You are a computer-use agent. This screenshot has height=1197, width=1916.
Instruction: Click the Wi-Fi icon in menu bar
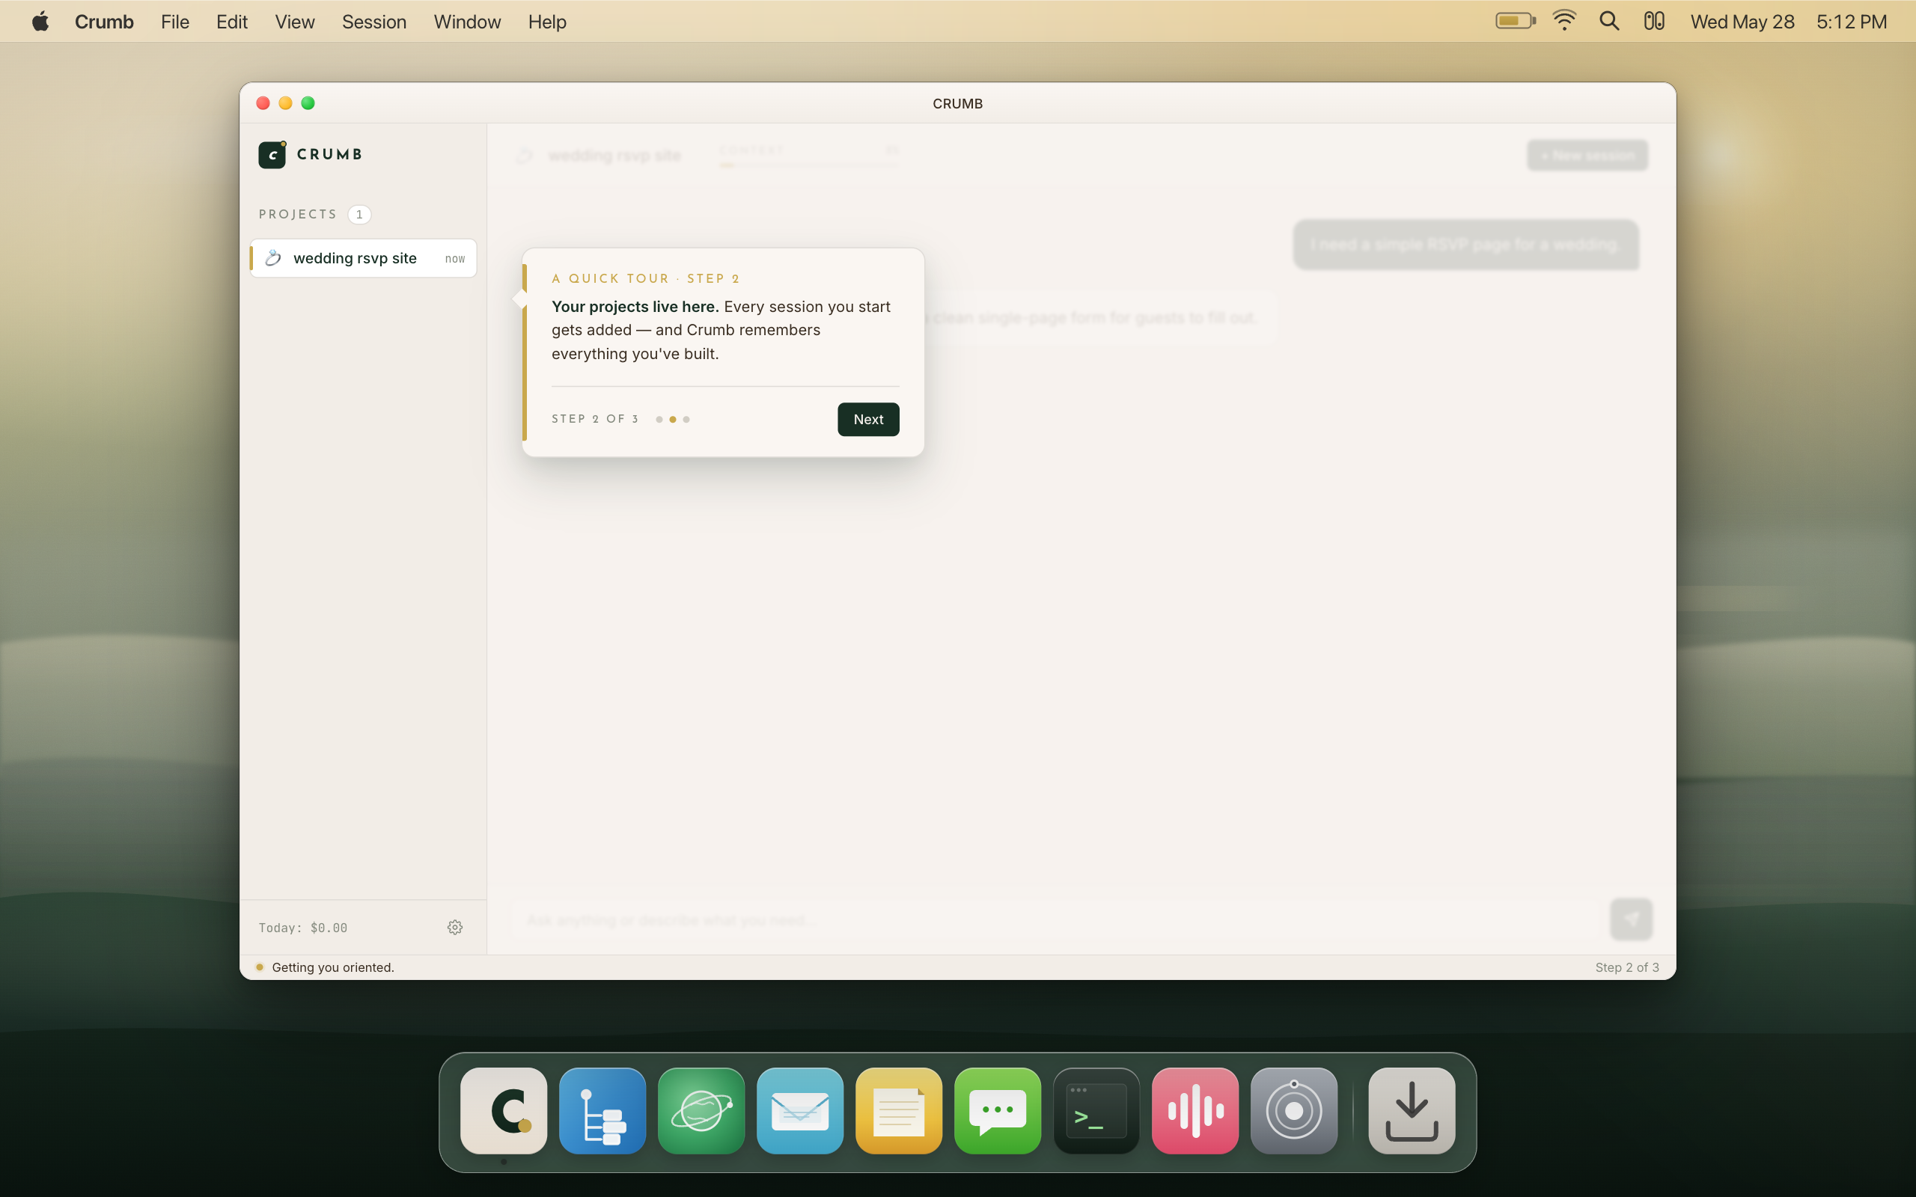1564,22
